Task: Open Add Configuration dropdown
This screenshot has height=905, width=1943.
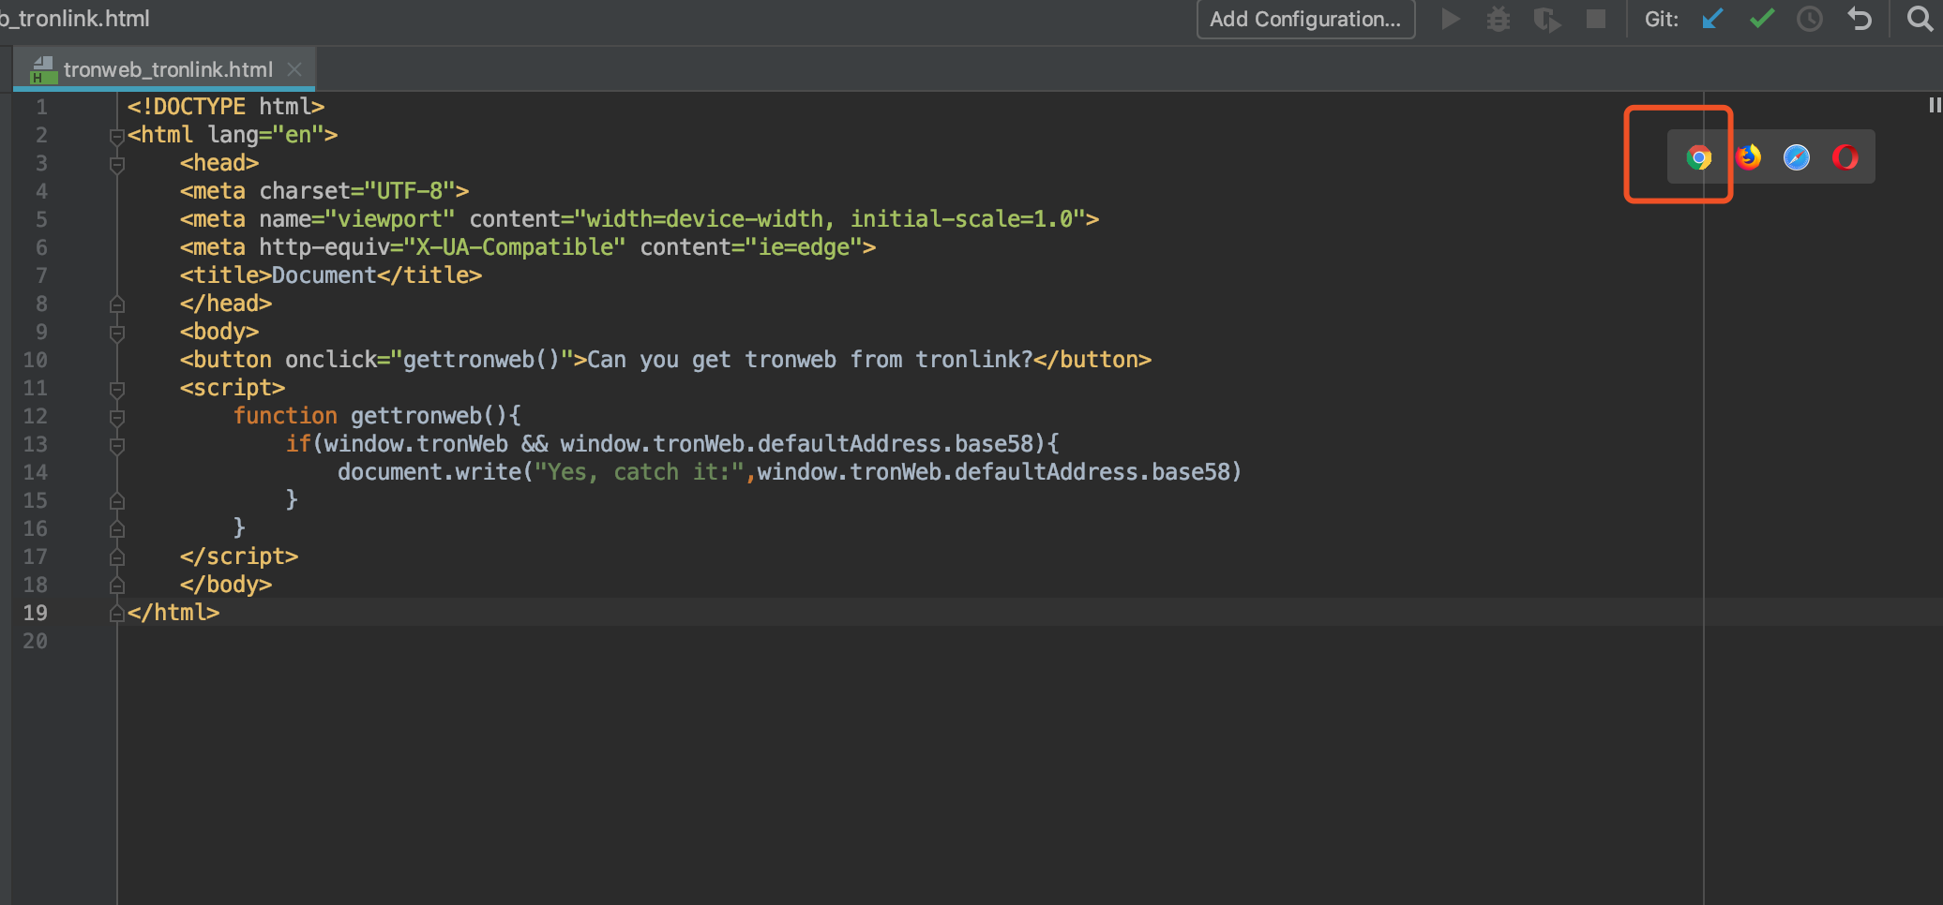Action: point(1305,19)
